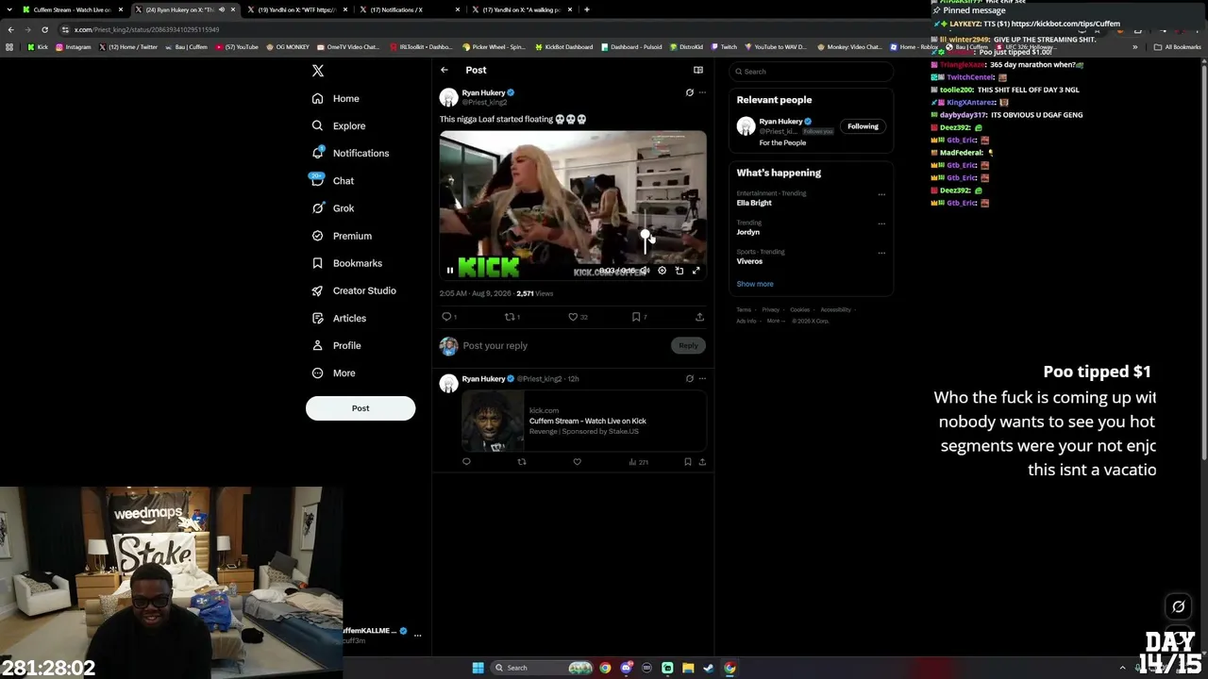Toggle picture-in-picture on the video
This screenshot has width=1208, height=679.
pyautogui.click(x=679, y=271)
